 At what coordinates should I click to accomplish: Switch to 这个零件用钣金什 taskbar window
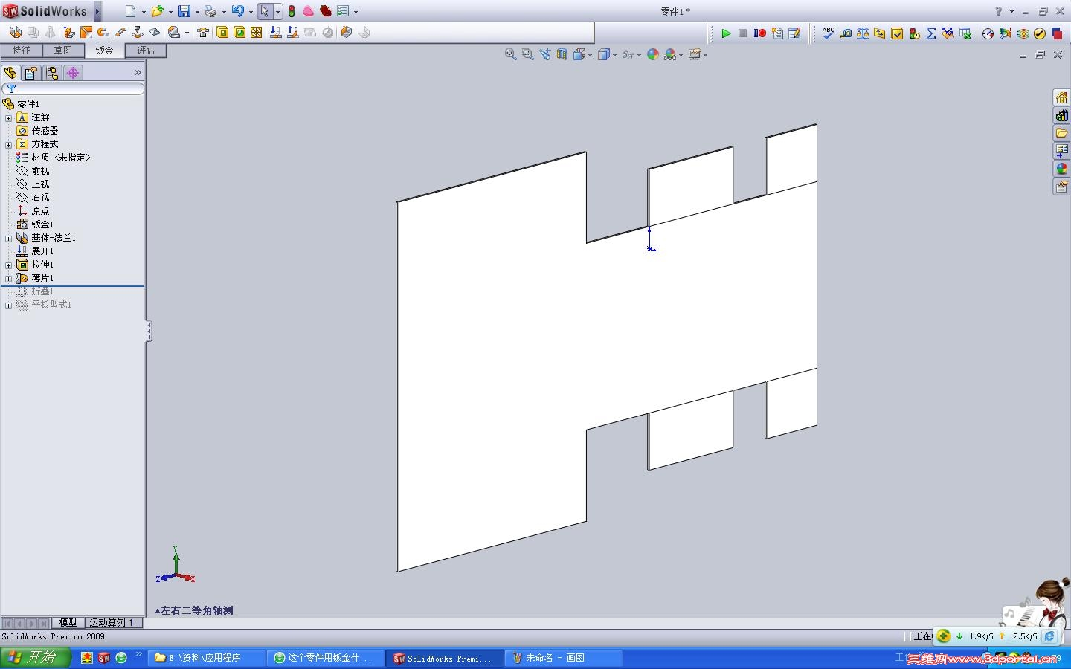click(x=326, y=658)
